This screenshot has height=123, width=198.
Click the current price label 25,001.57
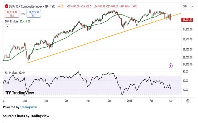(187, 19)
